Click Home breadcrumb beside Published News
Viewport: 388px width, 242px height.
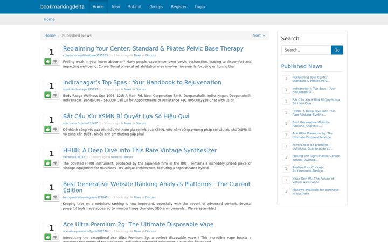coord(50,35)
